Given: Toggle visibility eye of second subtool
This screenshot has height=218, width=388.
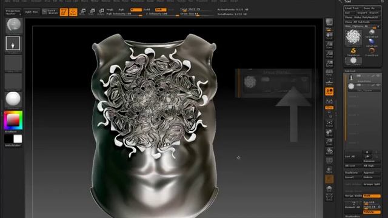Looking at the screenshot, I should [378, 85].
